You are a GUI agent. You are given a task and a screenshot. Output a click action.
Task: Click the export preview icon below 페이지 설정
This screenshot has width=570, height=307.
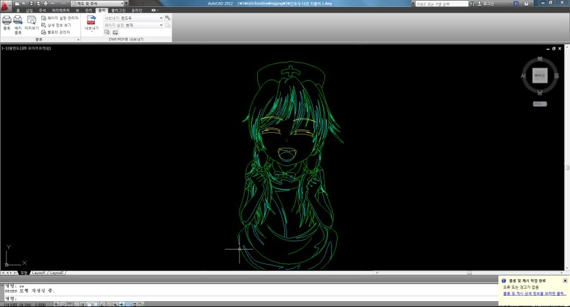(107, 32)
